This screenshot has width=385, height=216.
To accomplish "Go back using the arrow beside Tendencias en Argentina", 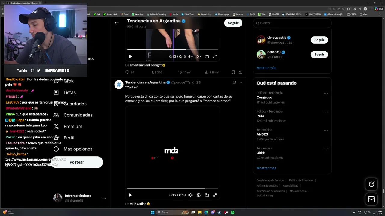I will pos(117,23).
